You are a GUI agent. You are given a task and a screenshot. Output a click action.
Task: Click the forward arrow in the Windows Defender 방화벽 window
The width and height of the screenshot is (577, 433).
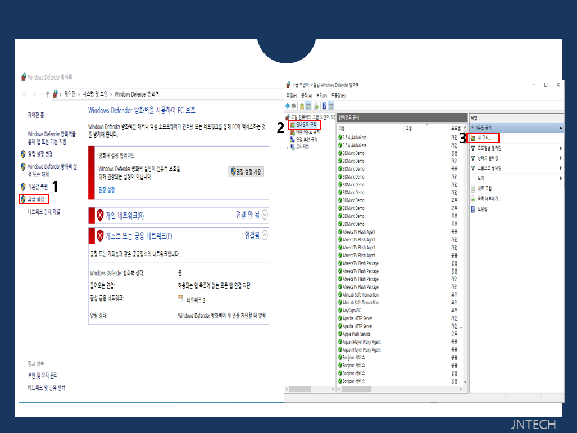34,94
